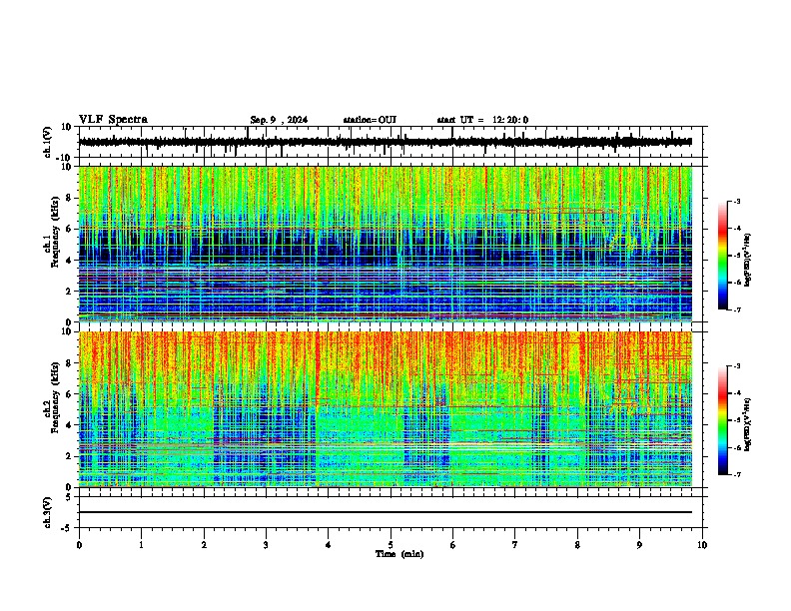Click the "-7" label on ch.2 color bar
The height and width of the screenshot is (611, 791).
coord(736,474)
